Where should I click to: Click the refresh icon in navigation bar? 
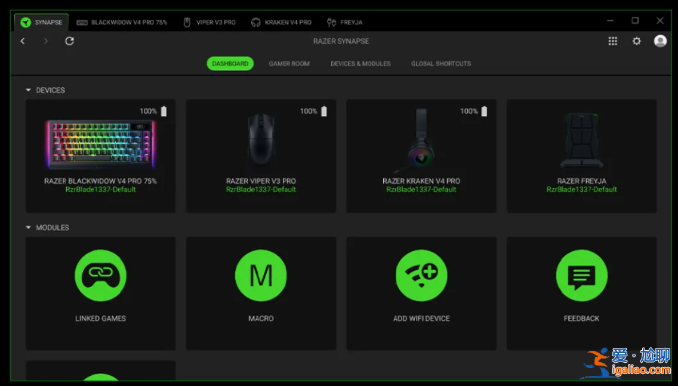(x=69, y=41)
